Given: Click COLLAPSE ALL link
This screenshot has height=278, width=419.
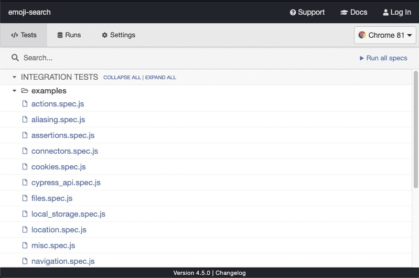Looking at the screenshot, I should point(122,78).
